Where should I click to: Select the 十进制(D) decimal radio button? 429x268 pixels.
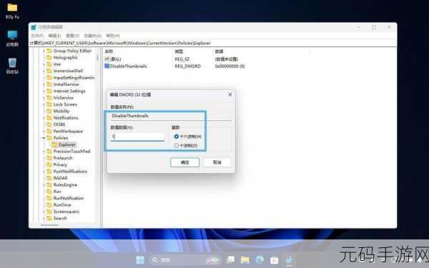pyautogui.click(x=177, y=146)
